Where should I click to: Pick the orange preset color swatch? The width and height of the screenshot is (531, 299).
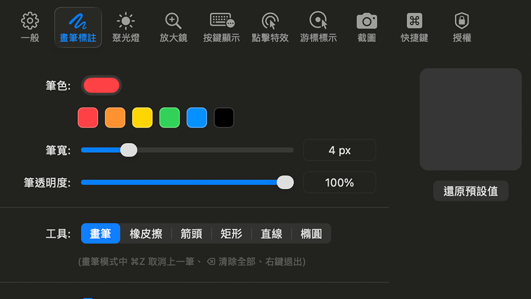tap(115, 117)
